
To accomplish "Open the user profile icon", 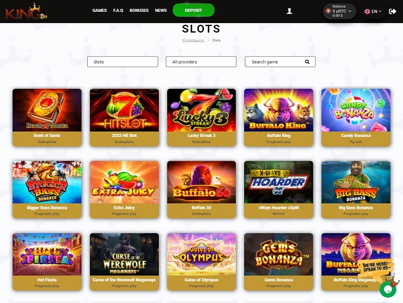I will pyautogui.click(x=289, y=11).
